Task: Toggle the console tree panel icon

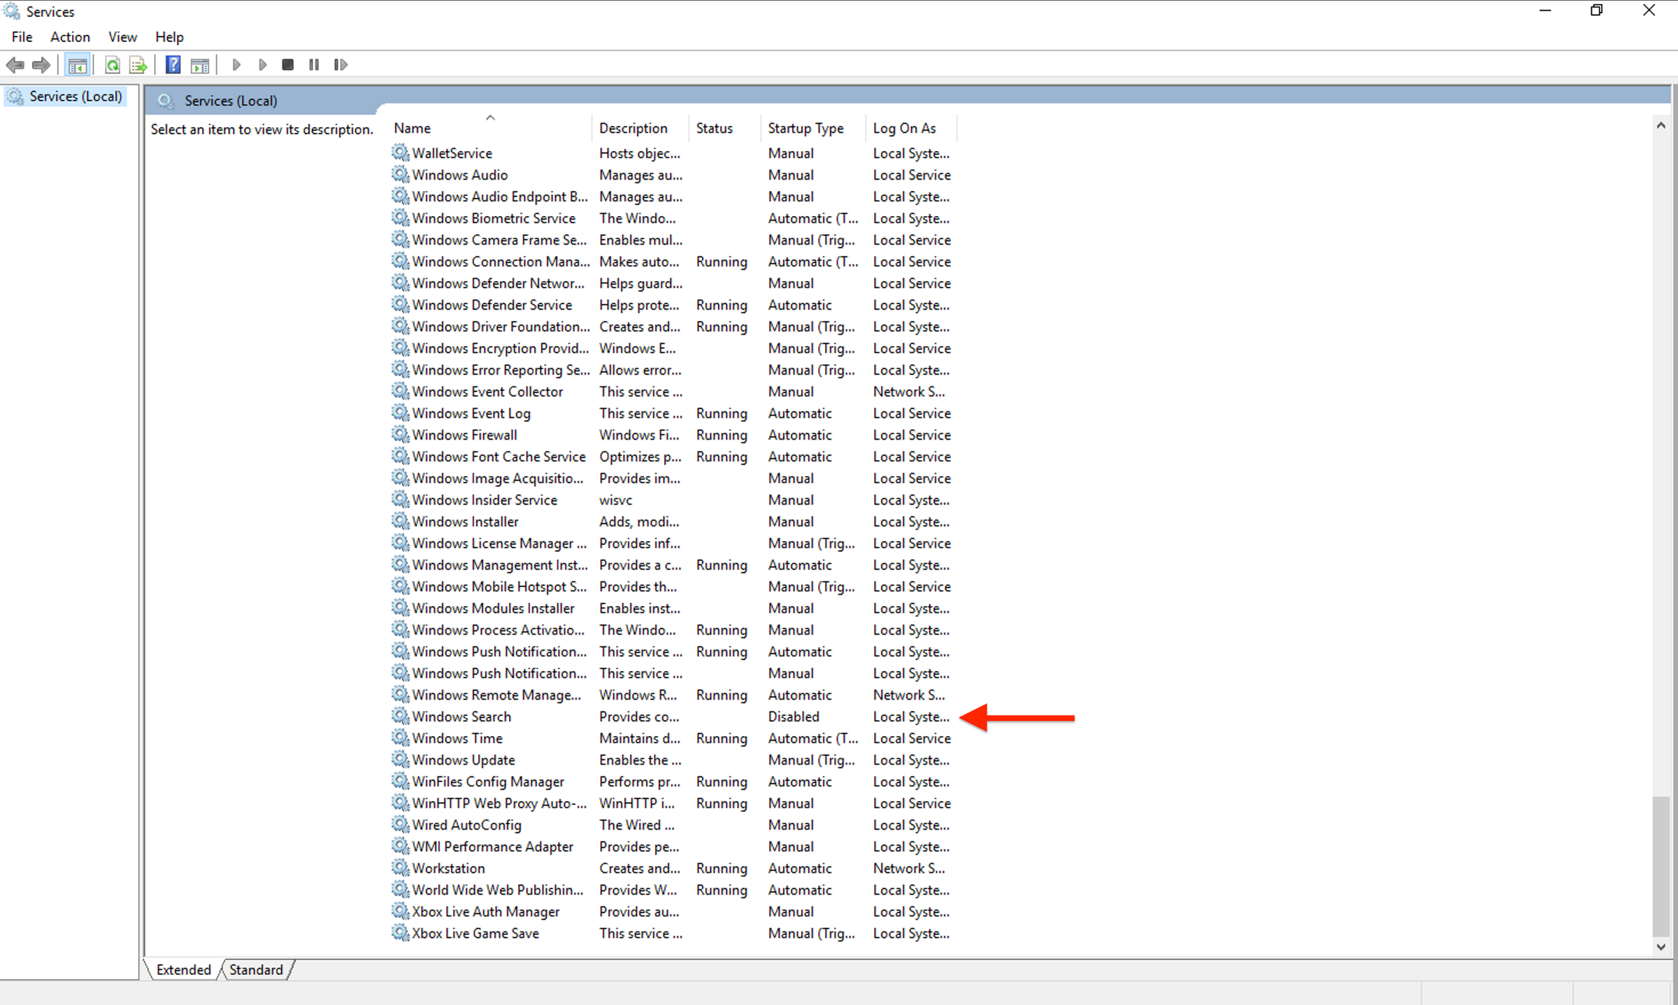Action: pos(78,64)
